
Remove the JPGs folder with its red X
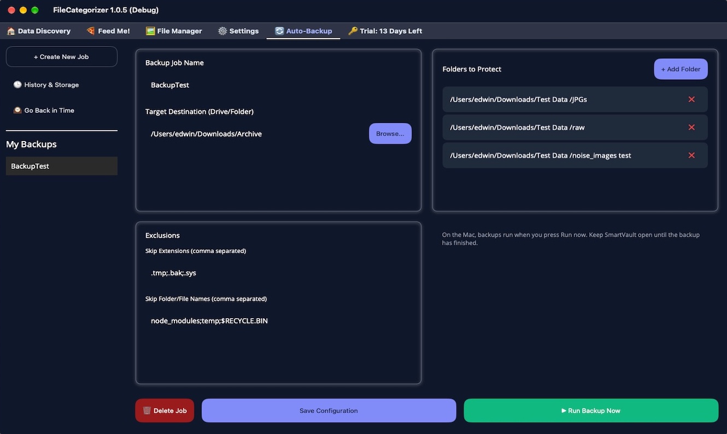point(691,99)
